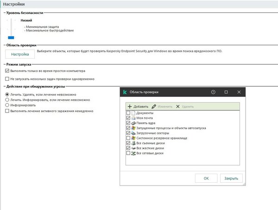Image resolution: width=278 pixels, height=210 pixels.
Task: Enable Не запускать несколько задач проверки одновременно
Action: tap(7, 79)
